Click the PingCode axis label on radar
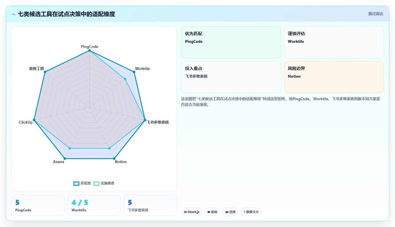The image size is (395, 227). click(x=90, y=47)
